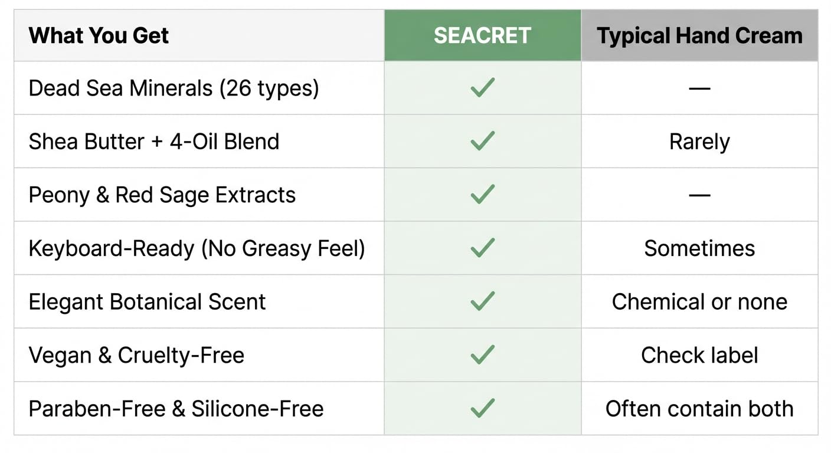The height and width of the screenshot is (453, 831).
Task: Click the Keyboard-Ready row checkmark
Action: tap(482, 248)
